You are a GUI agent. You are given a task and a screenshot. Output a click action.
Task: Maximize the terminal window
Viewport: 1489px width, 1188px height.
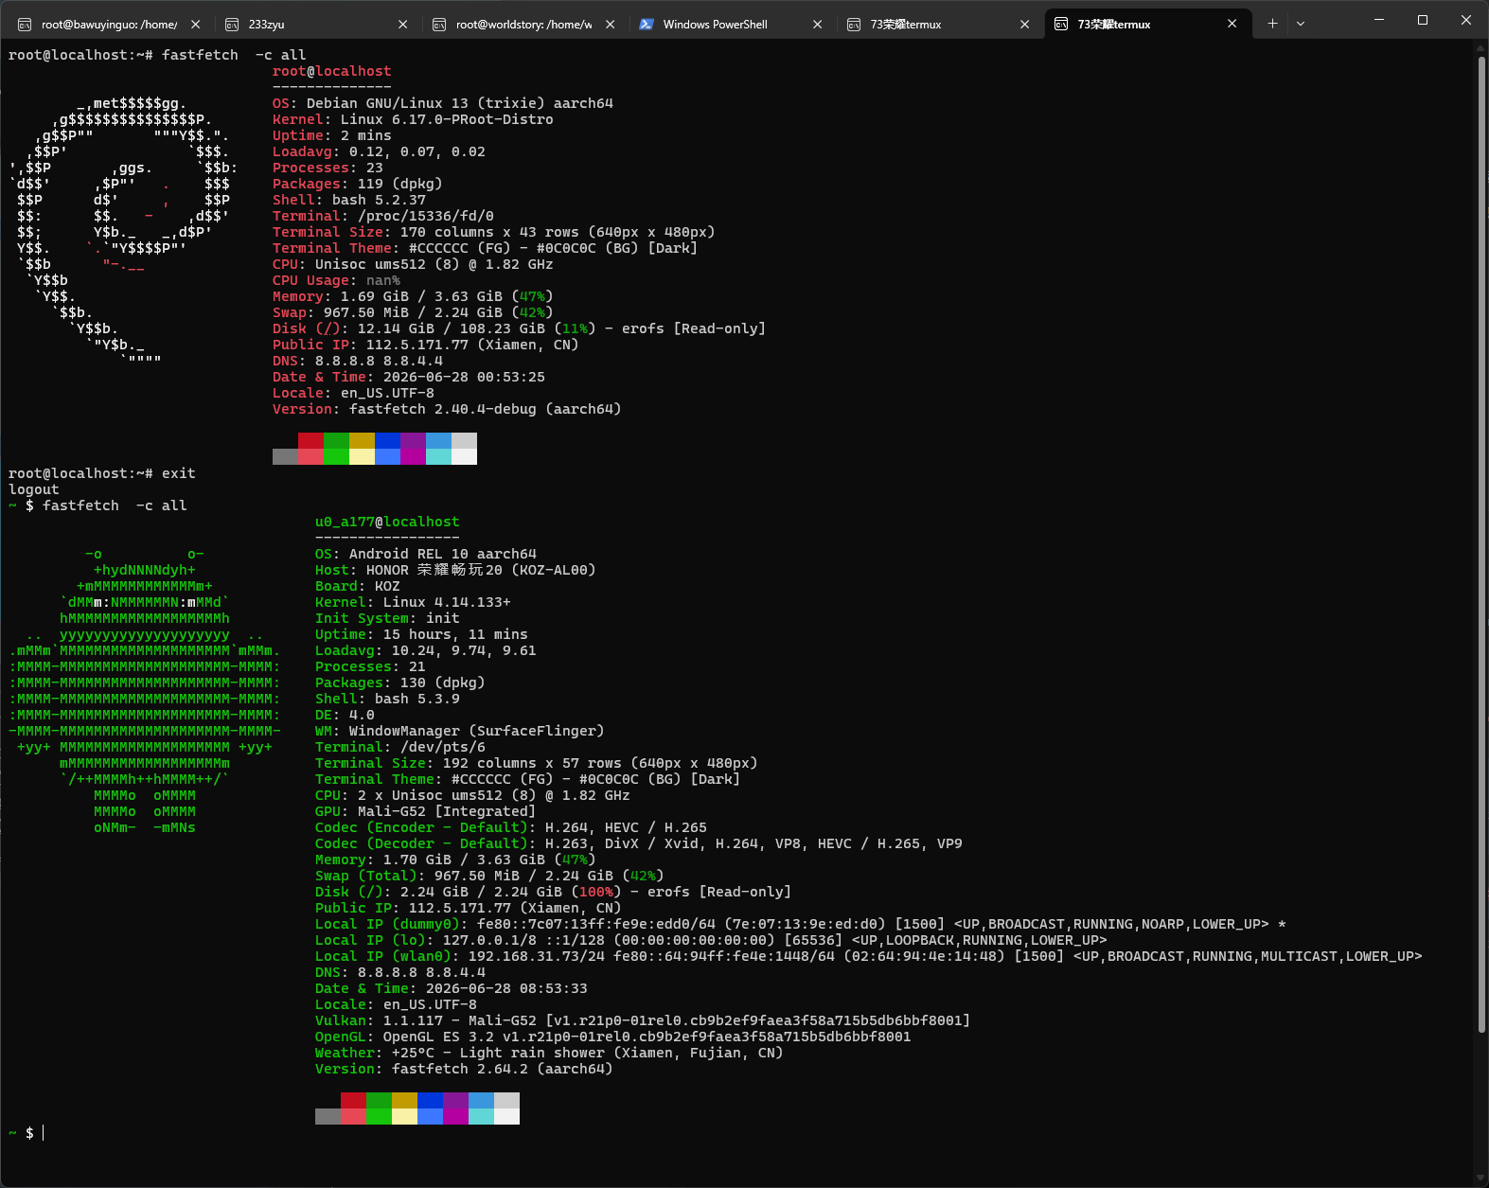click(x=1423, y=20)
